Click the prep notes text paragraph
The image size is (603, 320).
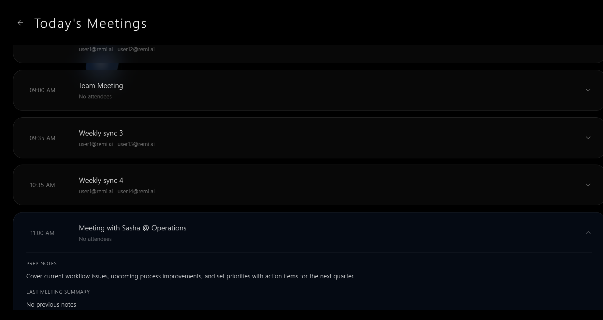coord(190,276)
